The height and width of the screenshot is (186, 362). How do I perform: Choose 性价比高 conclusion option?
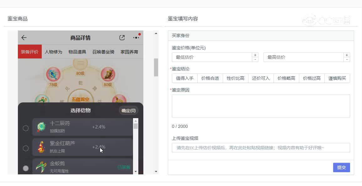[236, 78]
